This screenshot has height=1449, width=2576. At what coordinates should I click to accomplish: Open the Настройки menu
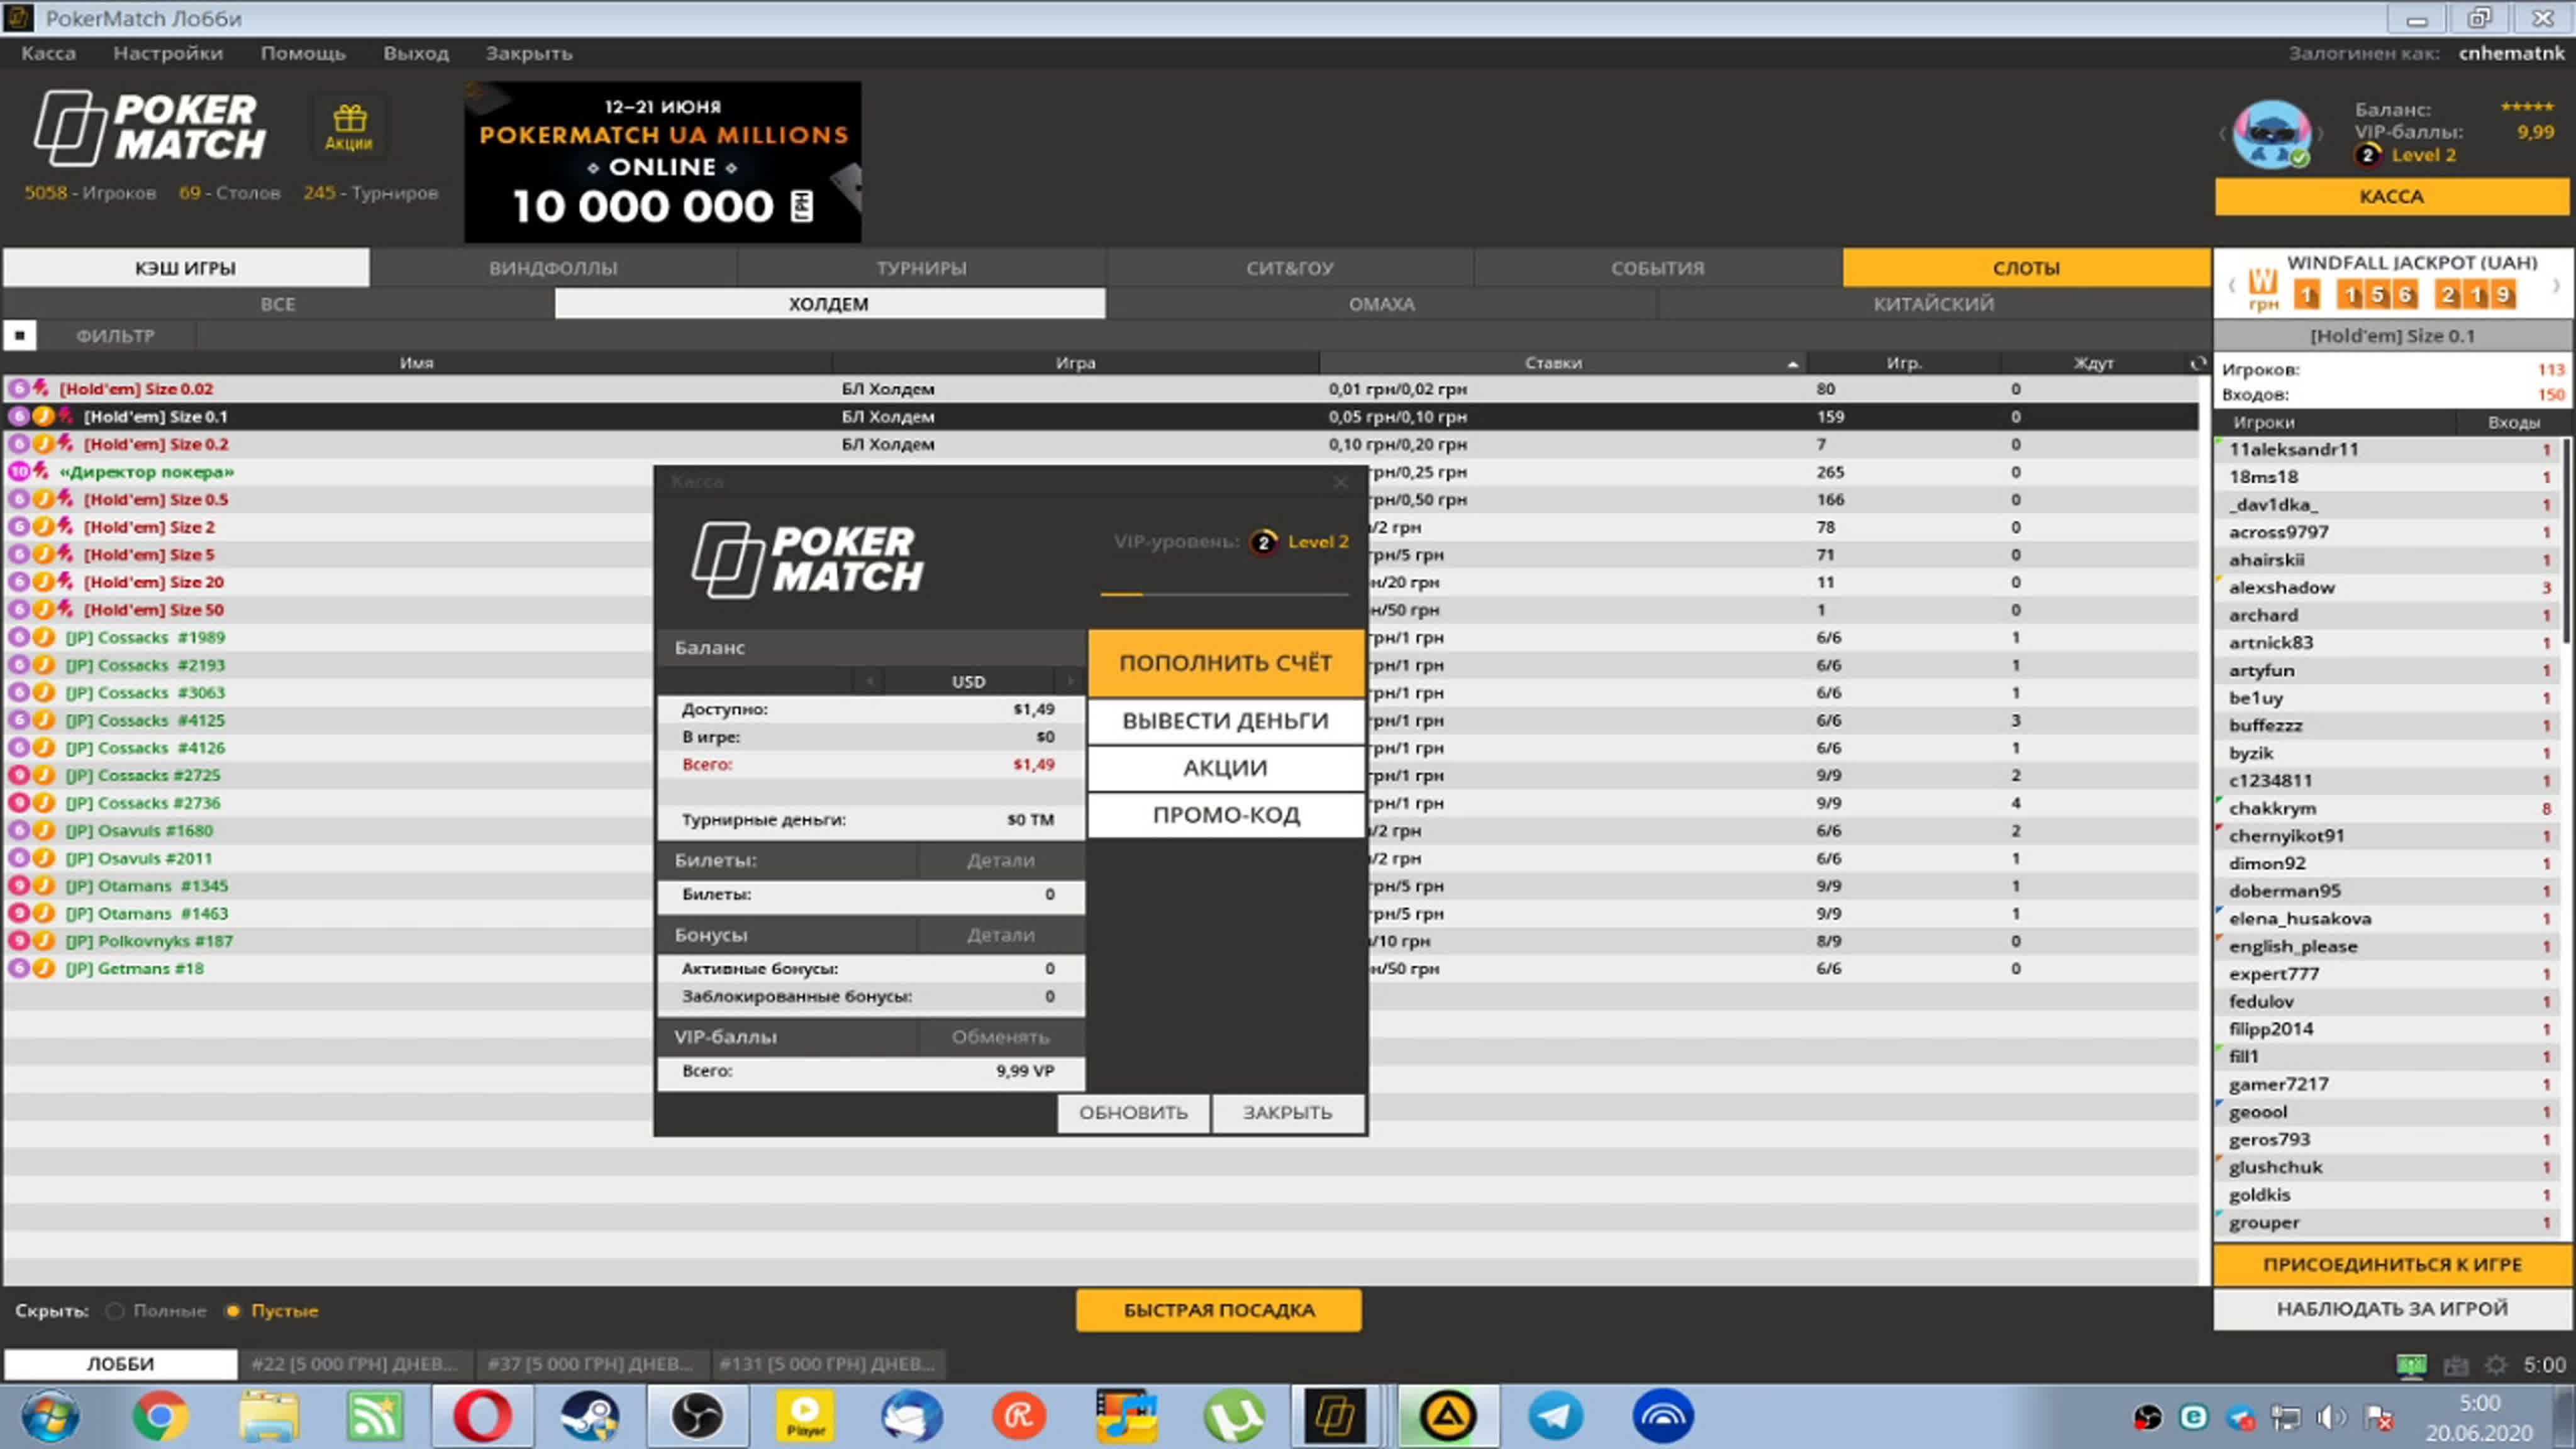point(168,53)
